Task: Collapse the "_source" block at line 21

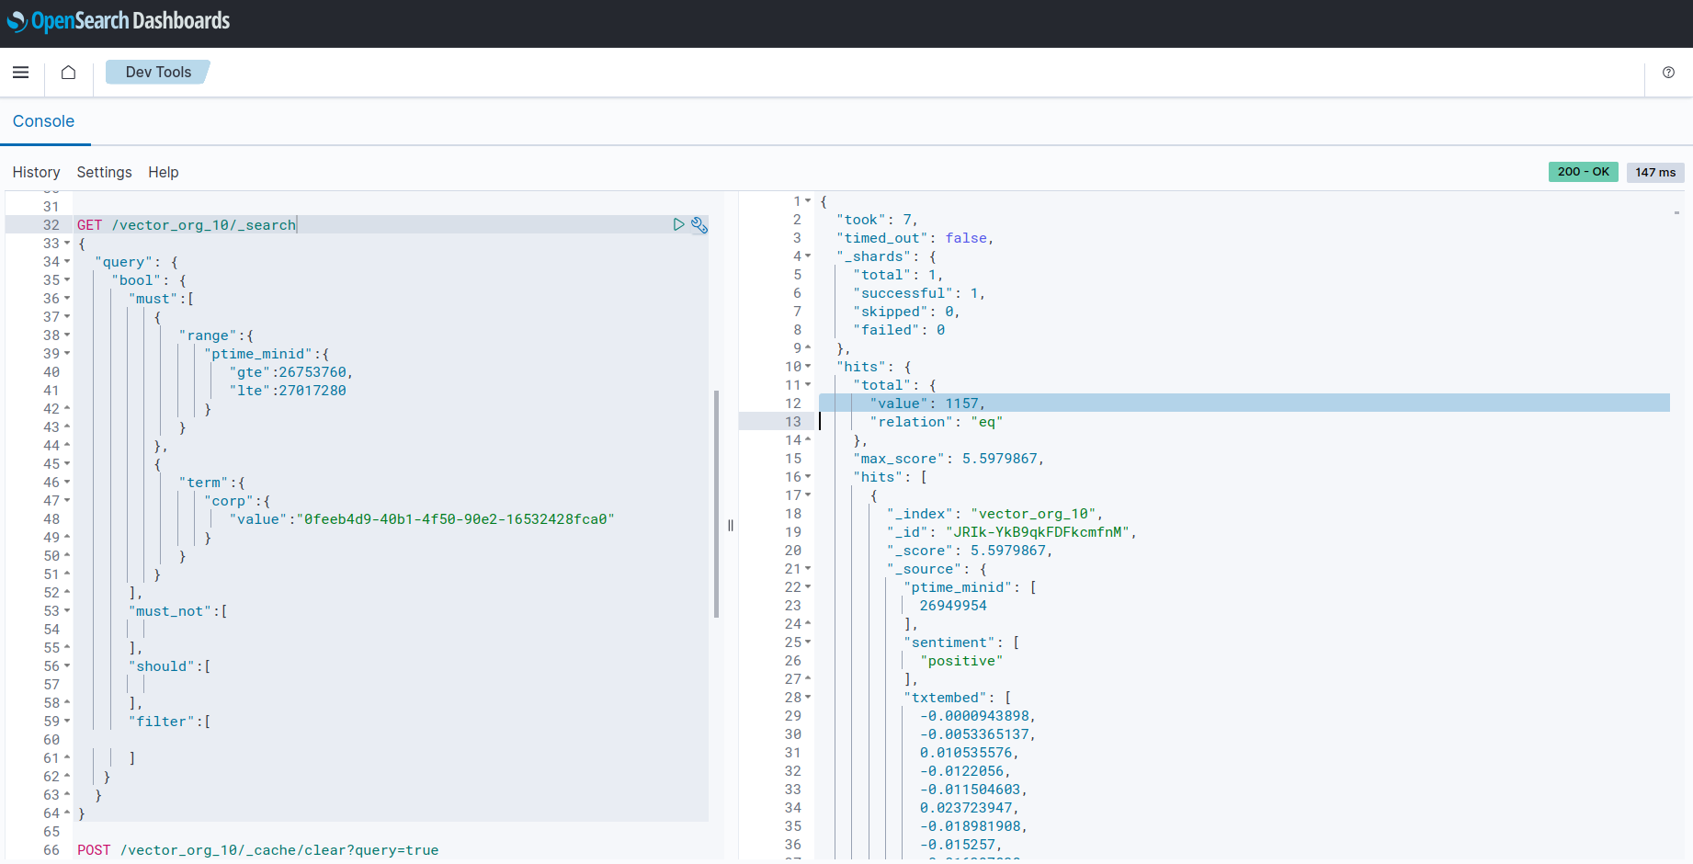Action: pyautogui.click(x=808, y=569)
